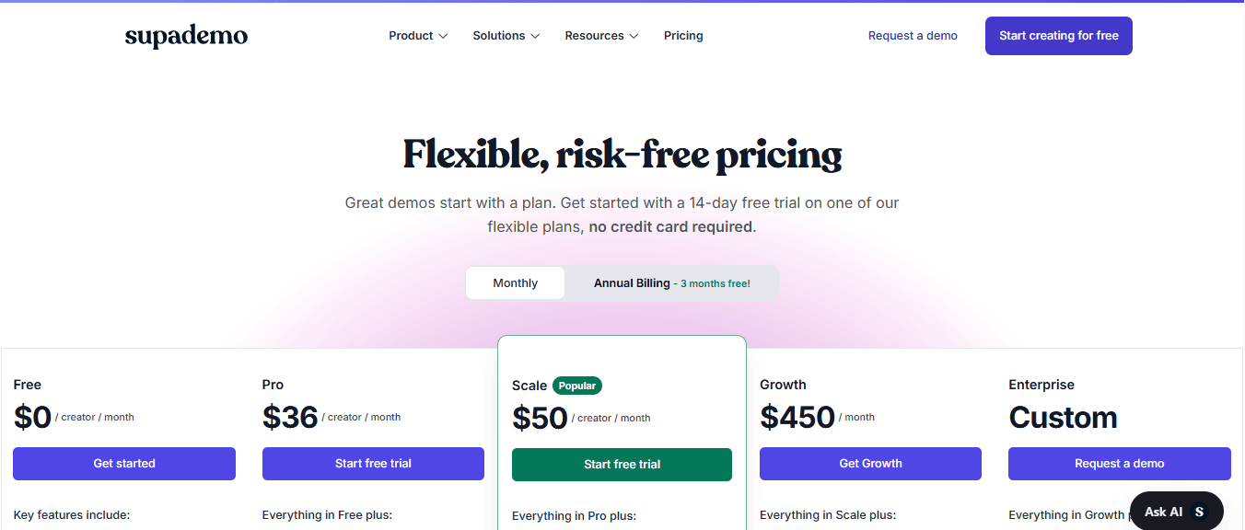
Task: Request a demo for Enterprise plan
Action: [x=1120, y=464]
